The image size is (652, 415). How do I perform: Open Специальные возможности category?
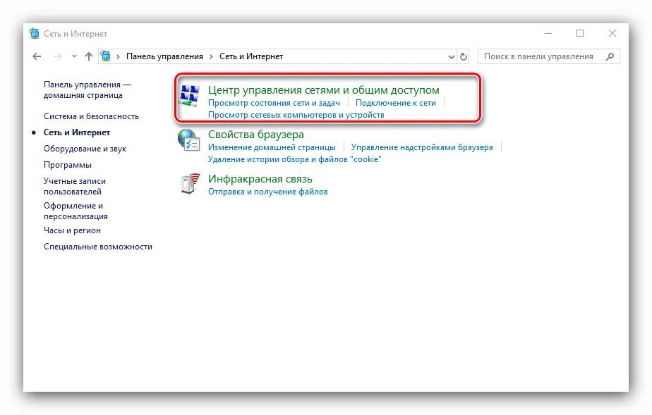(97, 247)
